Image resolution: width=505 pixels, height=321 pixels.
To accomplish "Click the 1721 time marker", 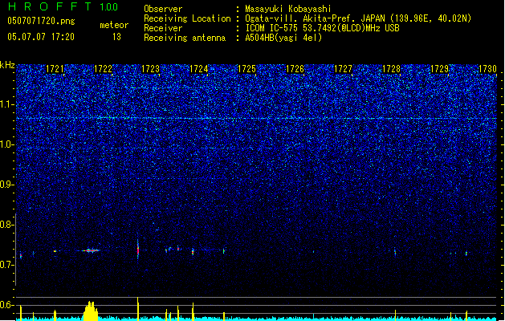I will [x=55, y=69].
